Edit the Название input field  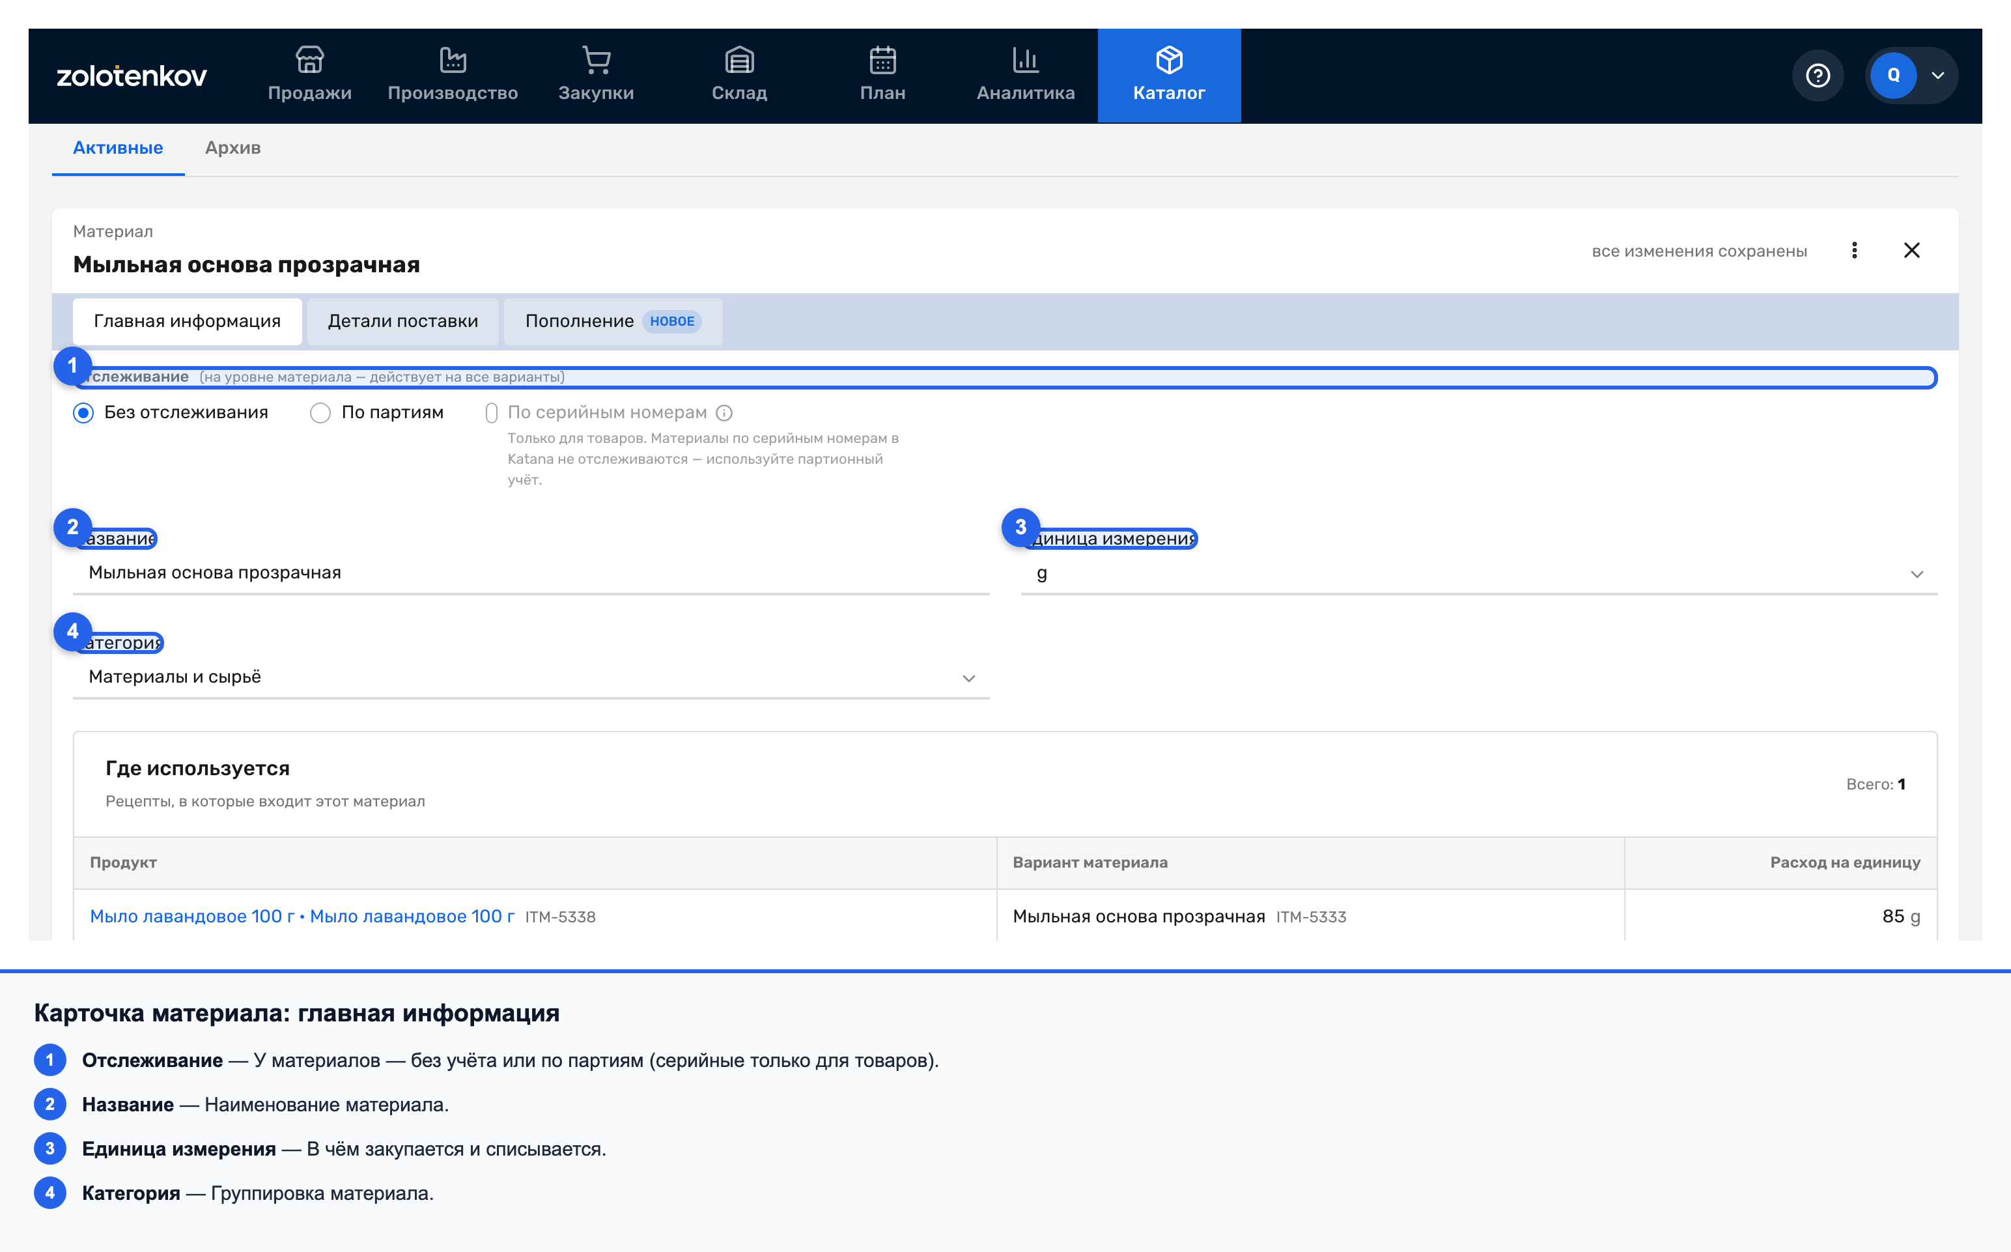coord(531,573)
